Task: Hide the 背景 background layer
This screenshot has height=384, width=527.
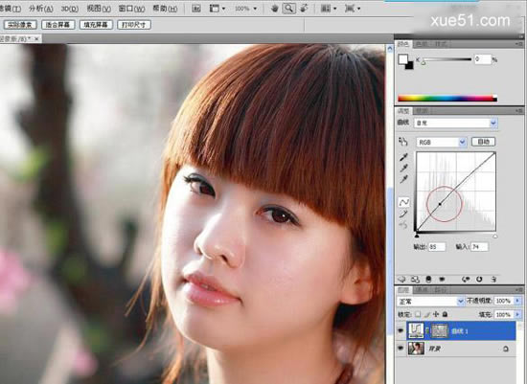Action: click(x=401, y=349)
